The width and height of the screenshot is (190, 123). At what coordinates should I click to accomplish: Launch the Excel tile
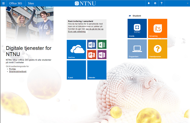tap(102, 44)
